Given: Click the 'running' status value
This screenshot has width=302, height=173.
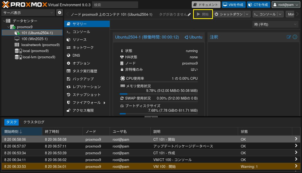Looking at the screenshot, I should [192, 51].
